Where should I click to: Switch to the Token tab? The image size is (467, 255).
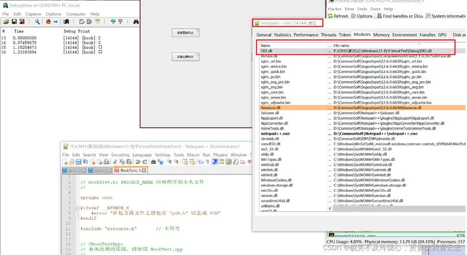pyautogui.click(x=345, y=35)
